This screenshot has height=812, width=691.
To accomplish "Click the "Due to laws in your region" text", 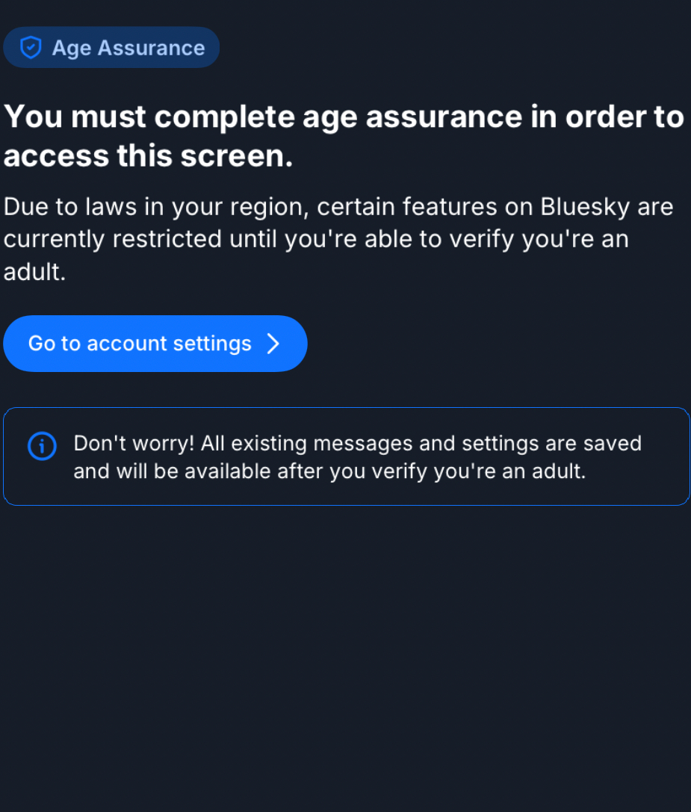I will pyautogui.click(x=155, y=207).
